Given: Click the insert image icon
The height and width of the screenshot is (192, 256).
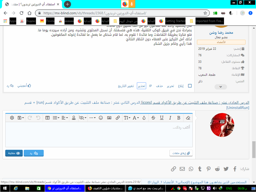Looking at the screenshot, I should [x=109, y=118].
